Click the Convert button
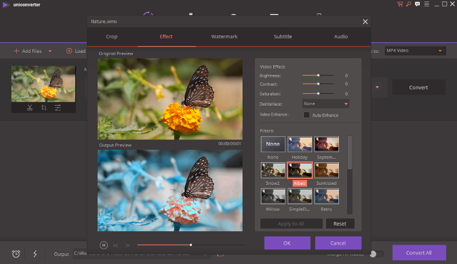This screenshot has height=264, width=457. 419,87
